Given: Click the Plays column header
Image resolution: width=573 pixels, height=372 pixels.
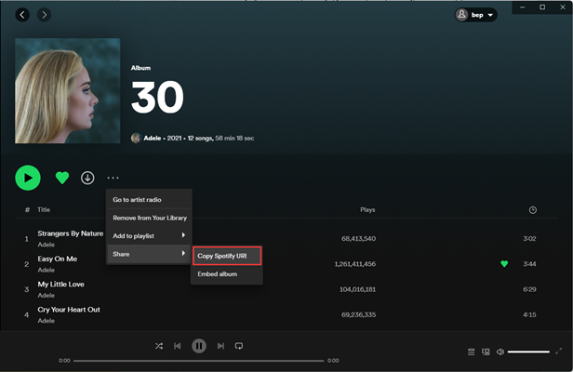Looking at the screenshot, I should point(367,210).
